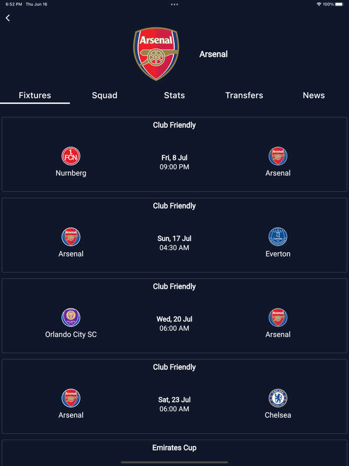The image size is (349, 466).
Task: Tap the home indicator bar
Action: (174, 462)
